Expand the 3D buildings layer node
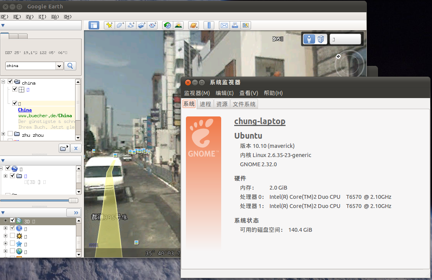 click(x=5, y=221)
